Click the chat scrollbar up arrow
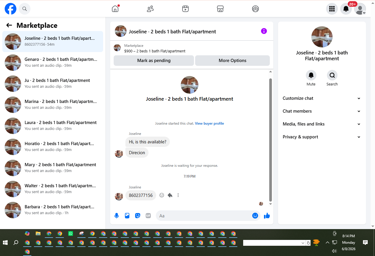 point(270,72)
